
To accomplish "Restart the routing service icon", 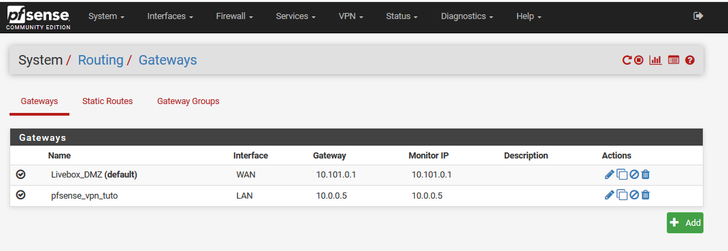I will point(627,60).
